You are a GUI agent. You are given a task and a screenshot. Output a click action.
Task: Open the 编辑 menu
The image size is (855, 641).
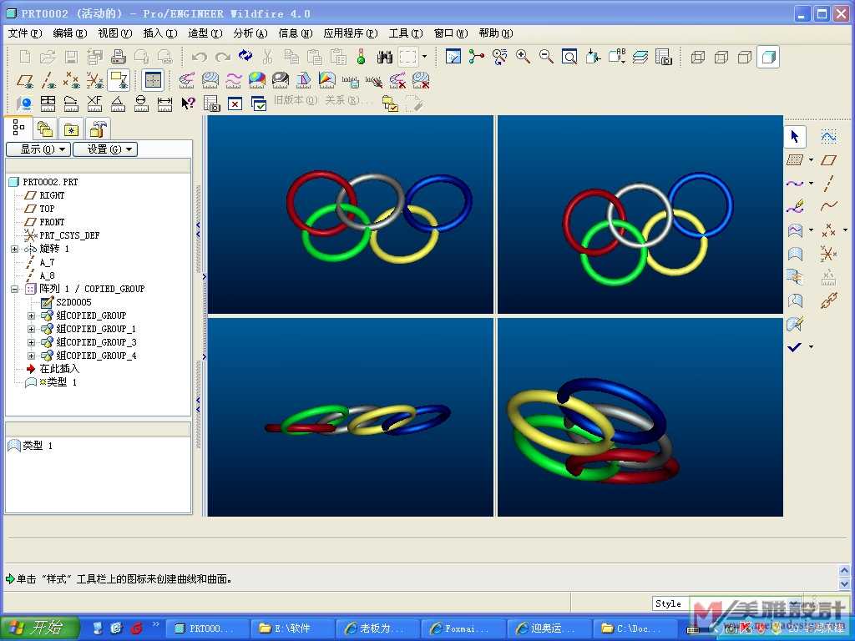coord(70,33)
